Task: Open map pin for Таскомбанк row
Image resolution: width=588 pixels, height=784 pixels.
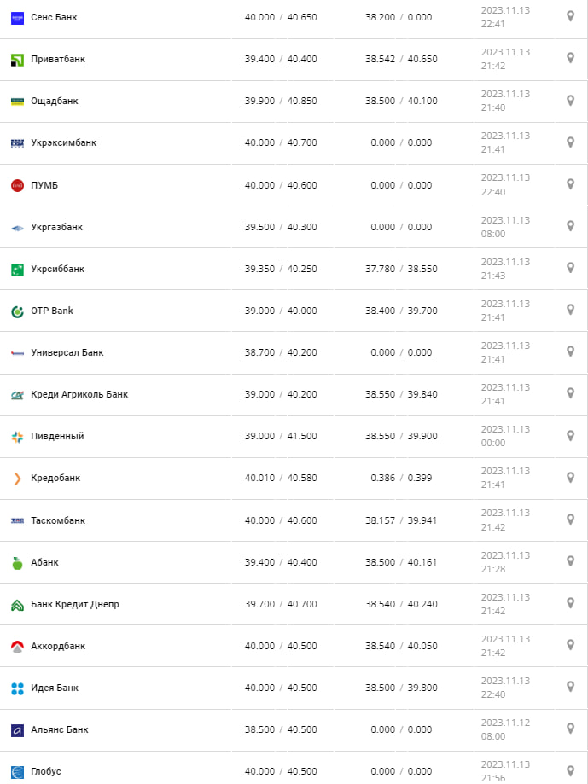Action: 571,520
